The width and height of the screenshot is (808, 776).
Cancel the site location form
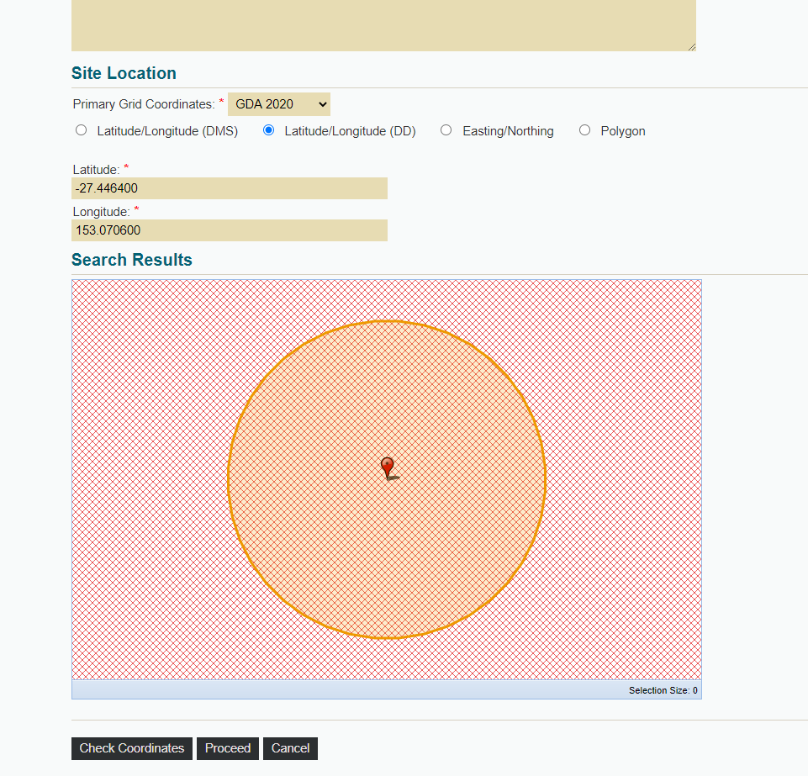coord(291,748)
